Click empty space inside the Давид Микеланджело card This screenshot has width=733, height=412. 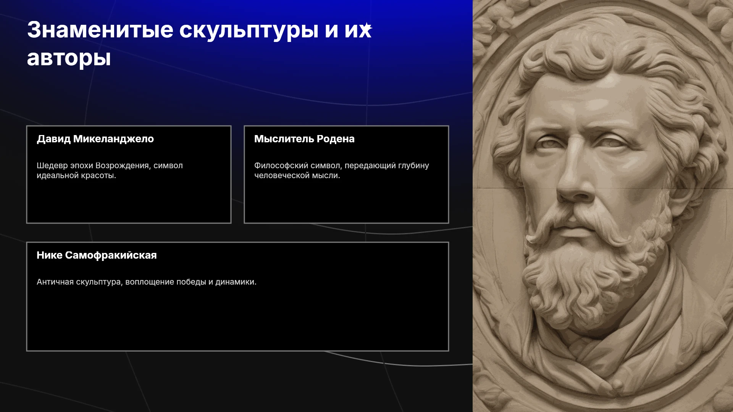coord(129,202)
